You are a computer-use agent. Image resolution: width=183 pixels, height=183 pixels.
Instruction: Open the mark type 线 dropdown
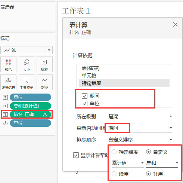tap(27, 50)
